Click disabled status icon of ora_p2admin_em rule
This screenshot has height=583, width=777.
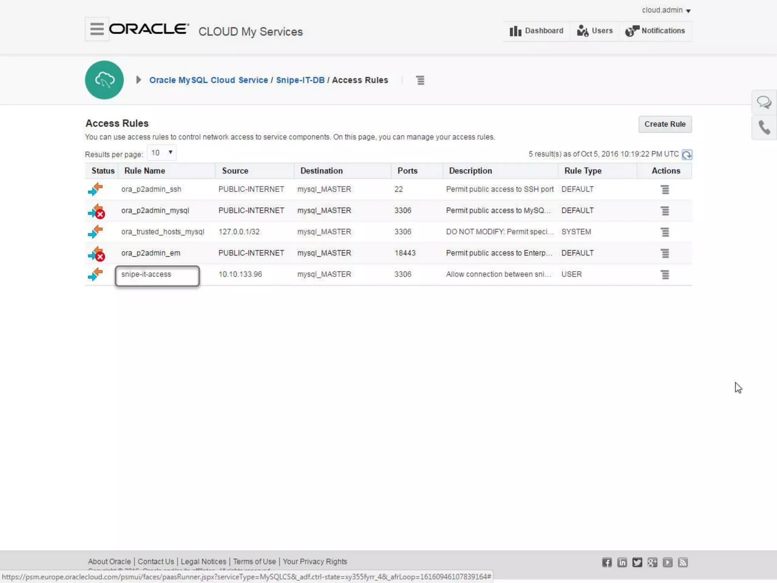coord(96,254)
